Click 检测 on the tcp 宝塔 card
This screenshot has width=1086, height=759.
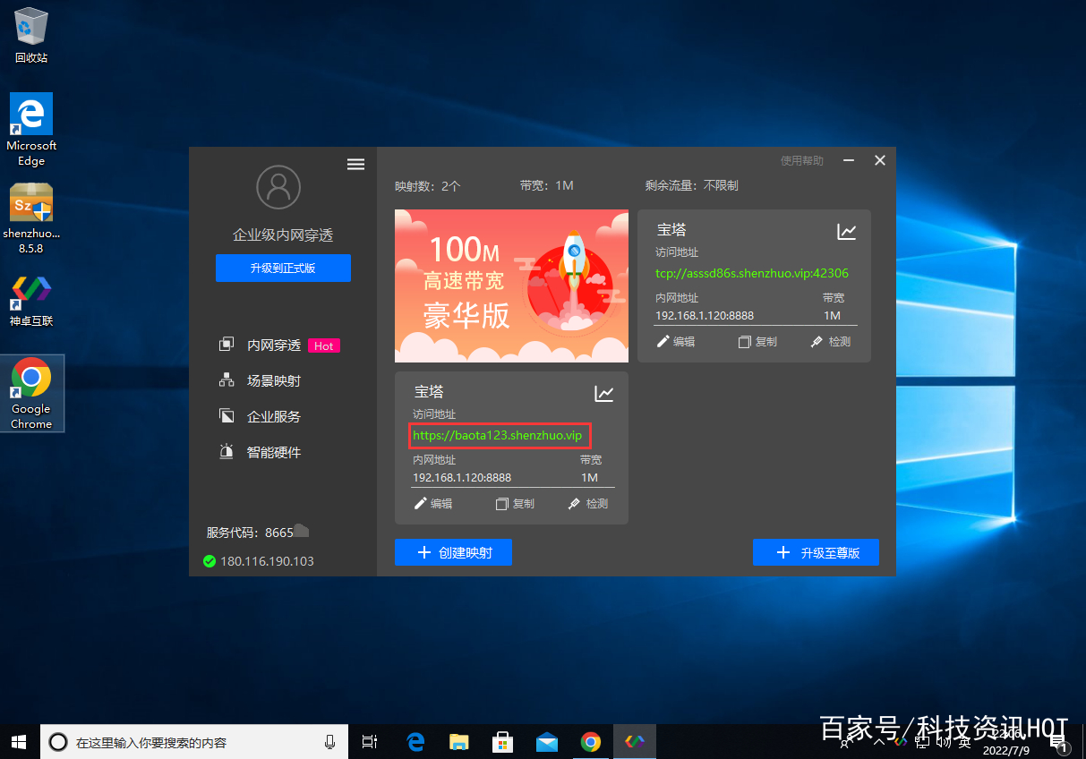tap(830, 342)
